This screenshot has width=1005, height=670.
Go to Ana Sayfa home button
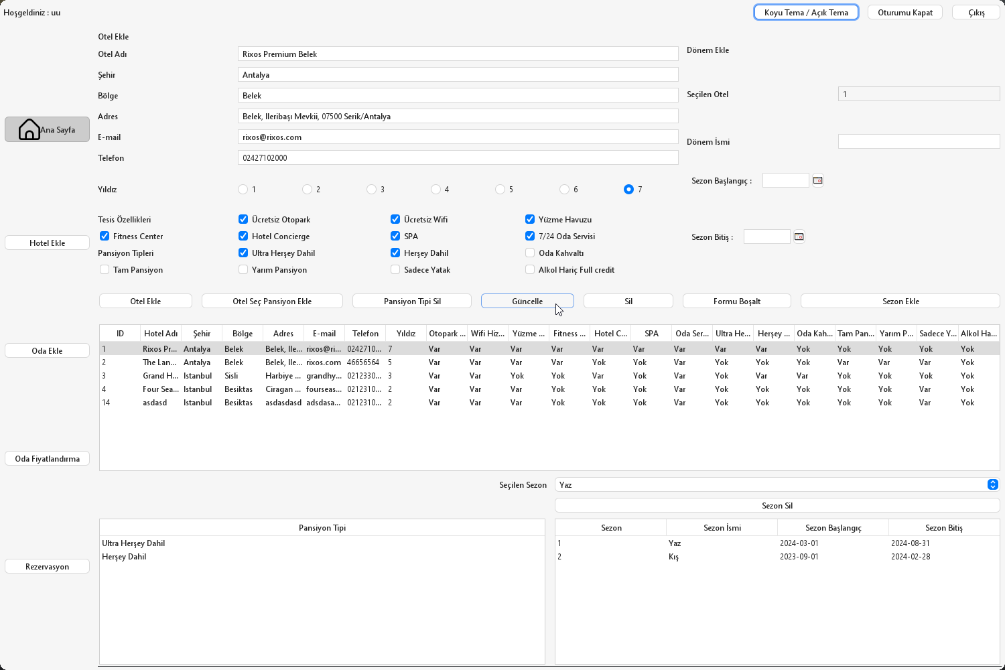tap(47, 129)
